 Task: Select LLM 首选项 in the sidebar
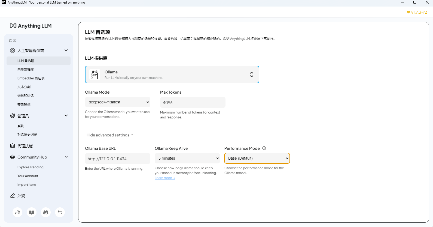[38, 61]
